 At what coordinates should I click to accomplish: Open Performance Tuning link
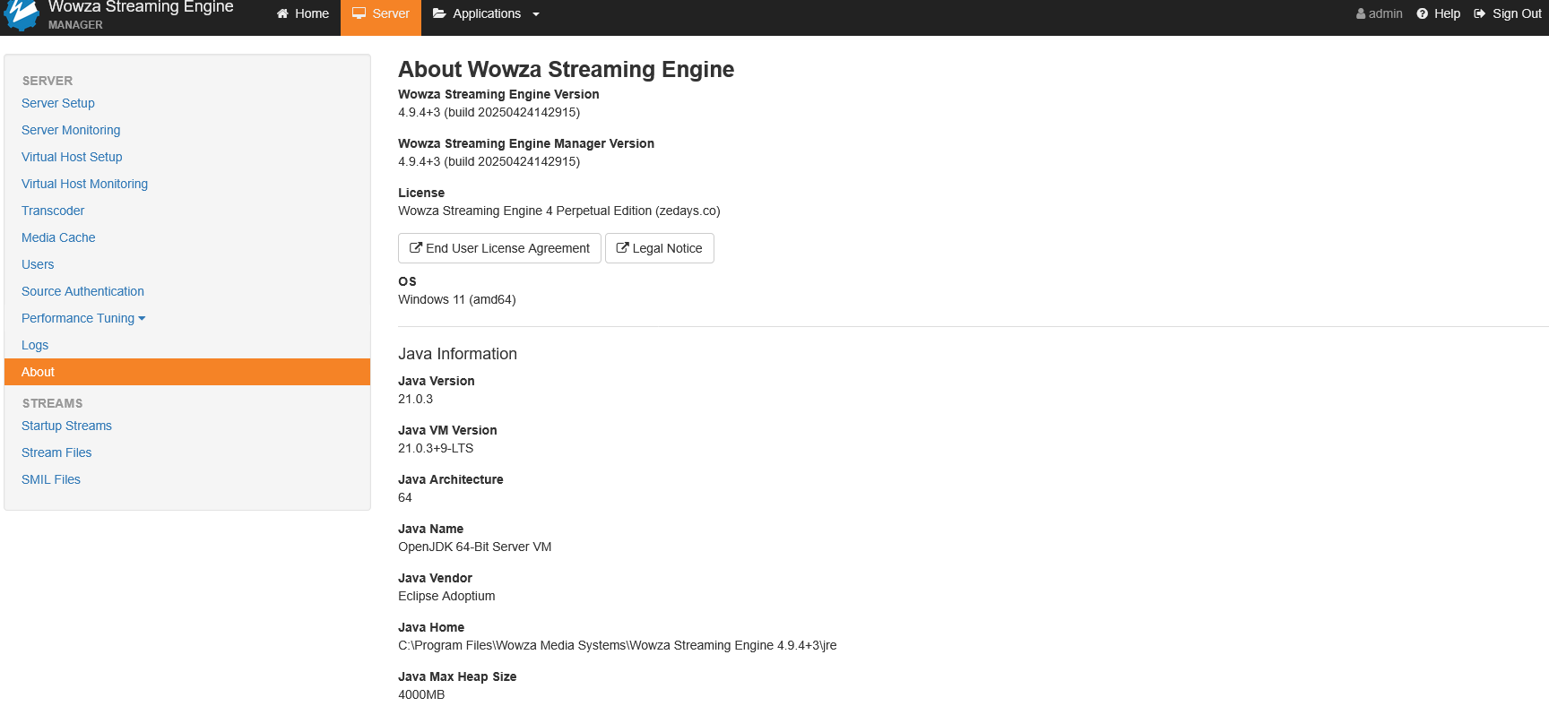click(x=78, y=318)
